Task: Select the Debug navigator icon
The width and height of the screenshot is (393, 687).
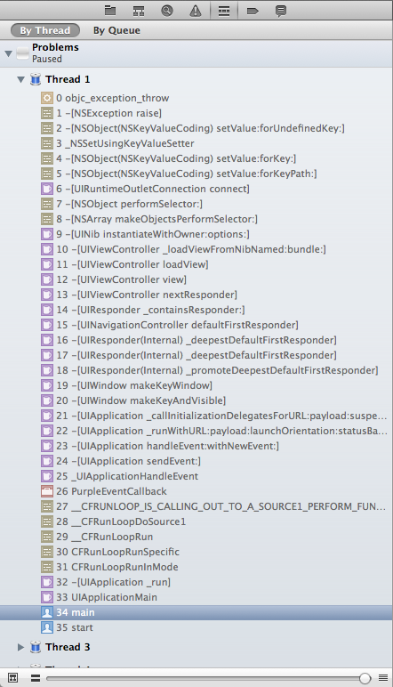Action: (224, 10)
